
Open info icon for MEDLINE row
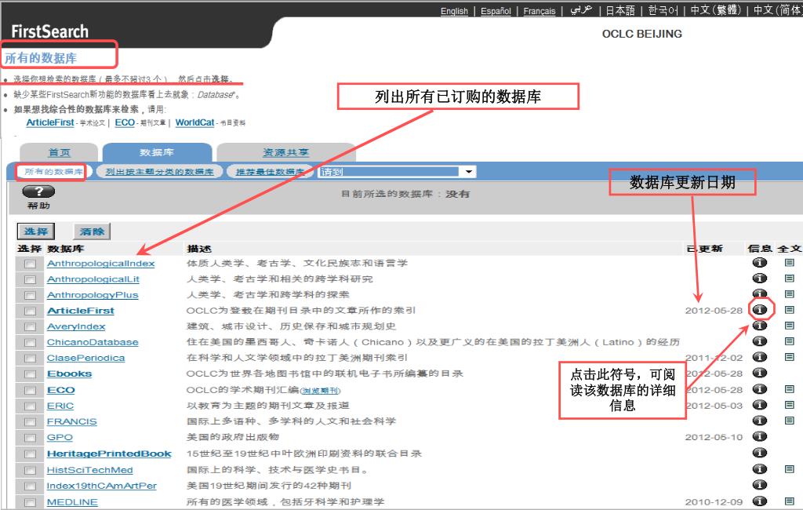[x=759, y=501]
